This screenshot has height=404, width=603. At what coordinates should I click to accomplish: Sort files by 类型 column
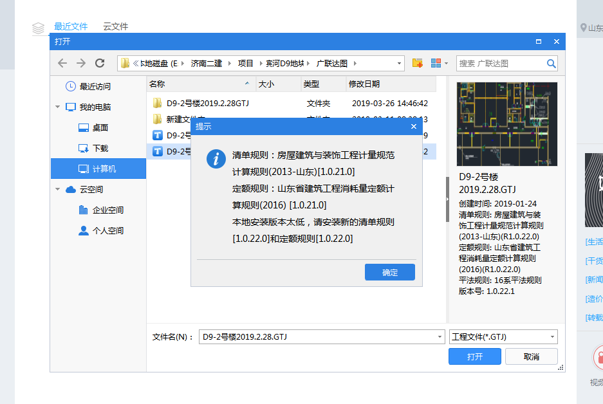point(324,84)
